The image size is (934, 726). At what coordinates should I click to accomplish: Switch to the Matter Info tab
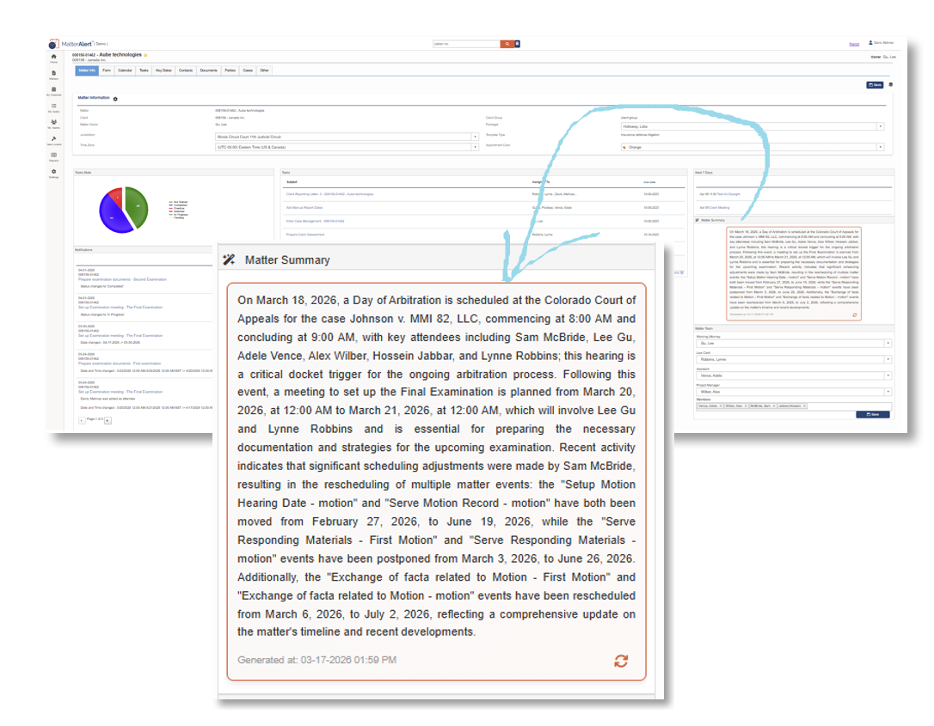click(87, 70)
